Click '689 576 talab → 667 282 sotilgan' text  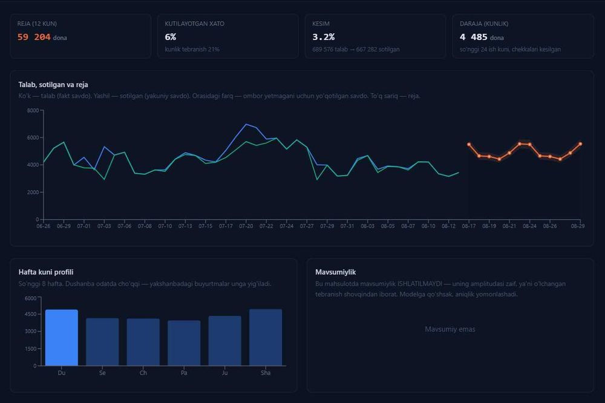coord(356,50)
